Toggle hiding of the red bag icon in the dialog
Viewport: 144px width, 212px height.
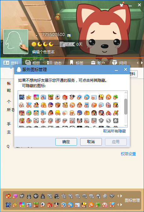point(65,97)
